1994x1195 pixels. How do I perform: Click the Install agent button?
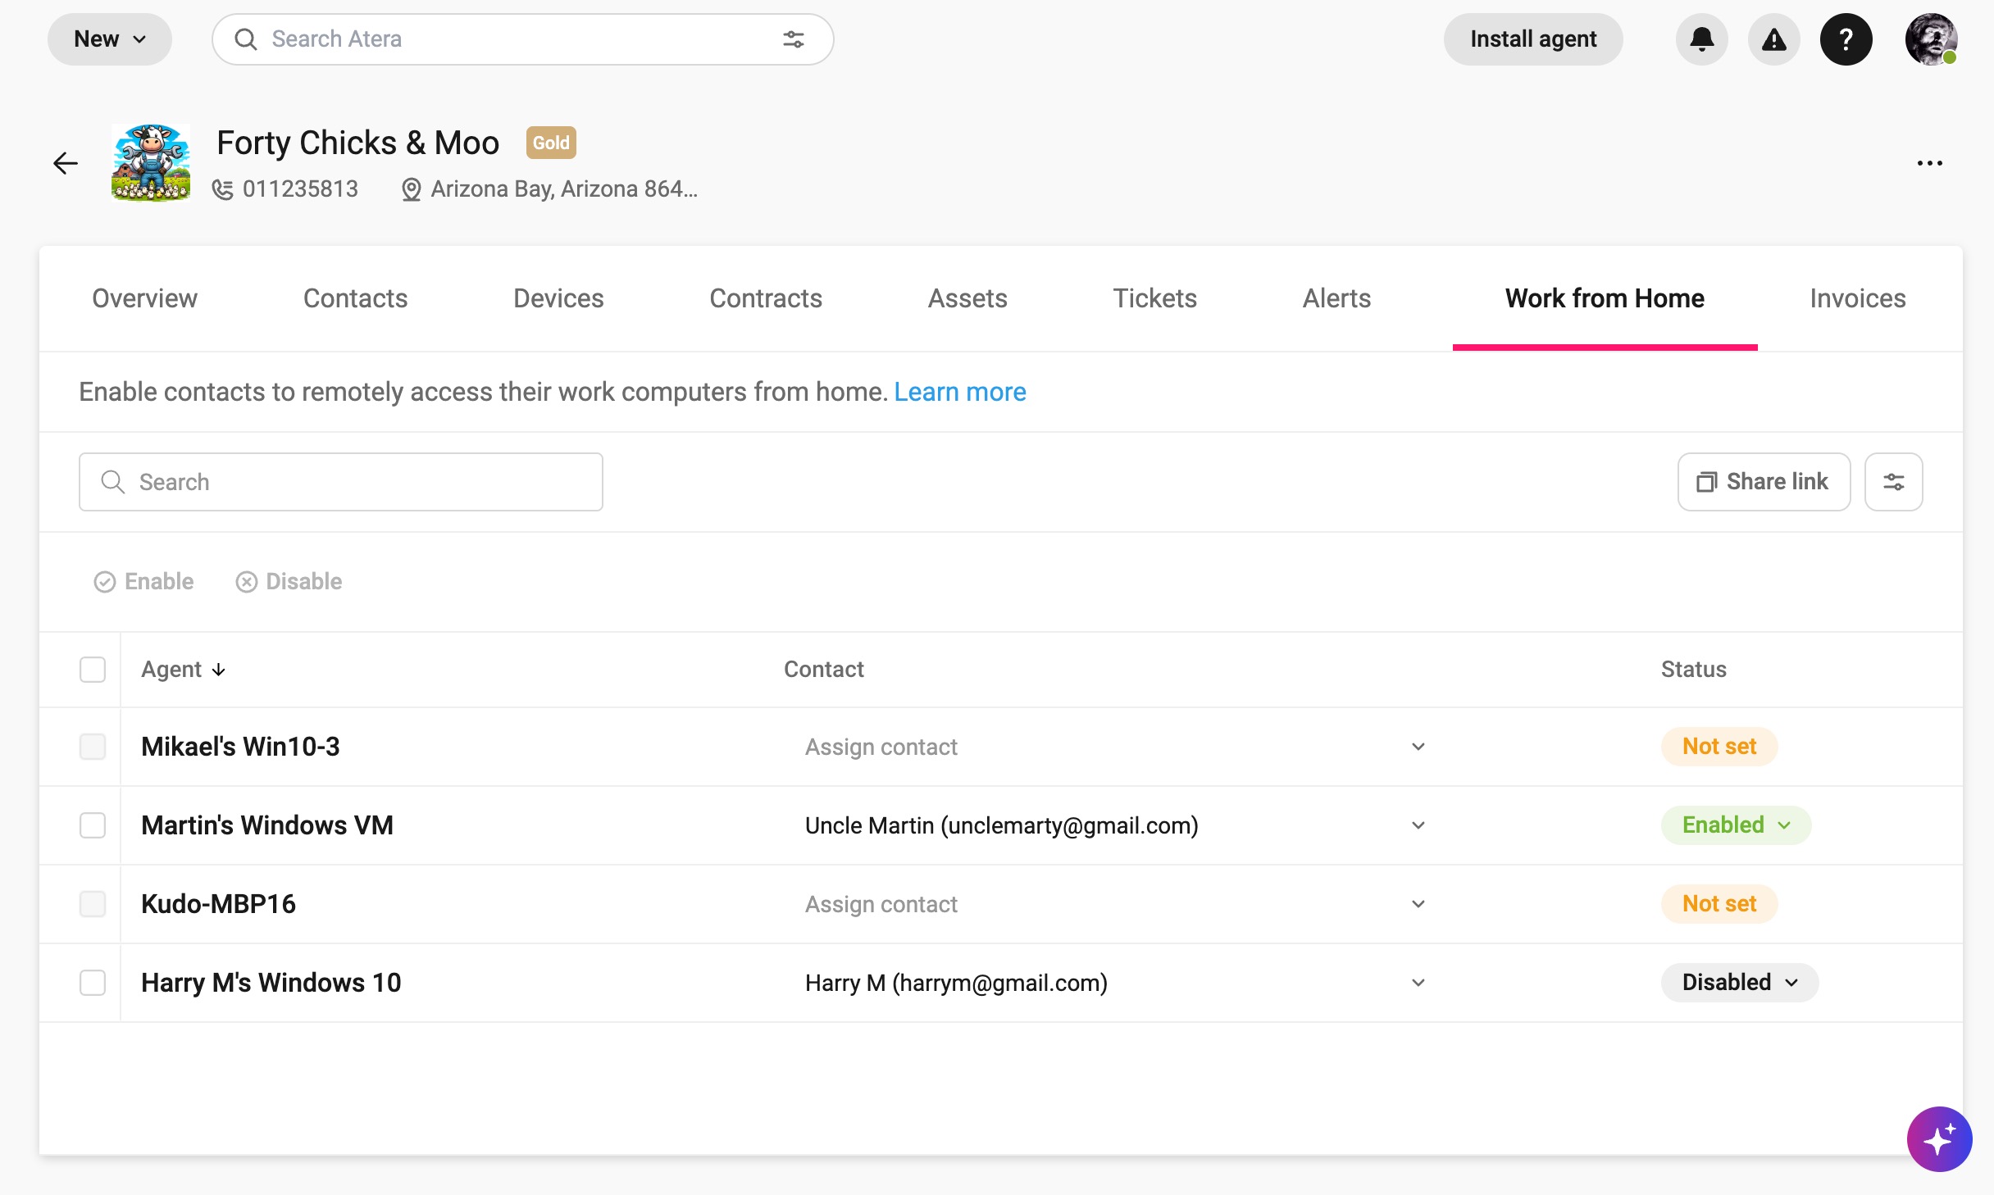(x=1533, y=39)
